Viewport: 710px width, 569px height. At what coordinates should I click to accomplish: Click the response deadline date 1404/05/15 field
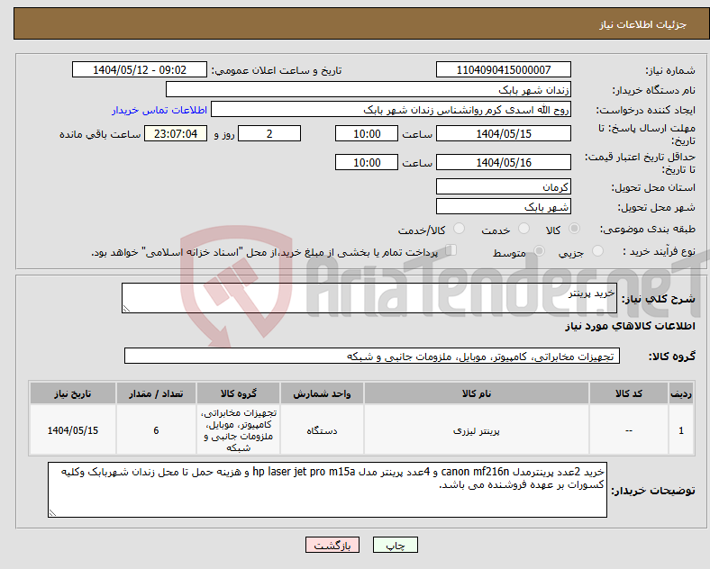click(x=503, y=133)
